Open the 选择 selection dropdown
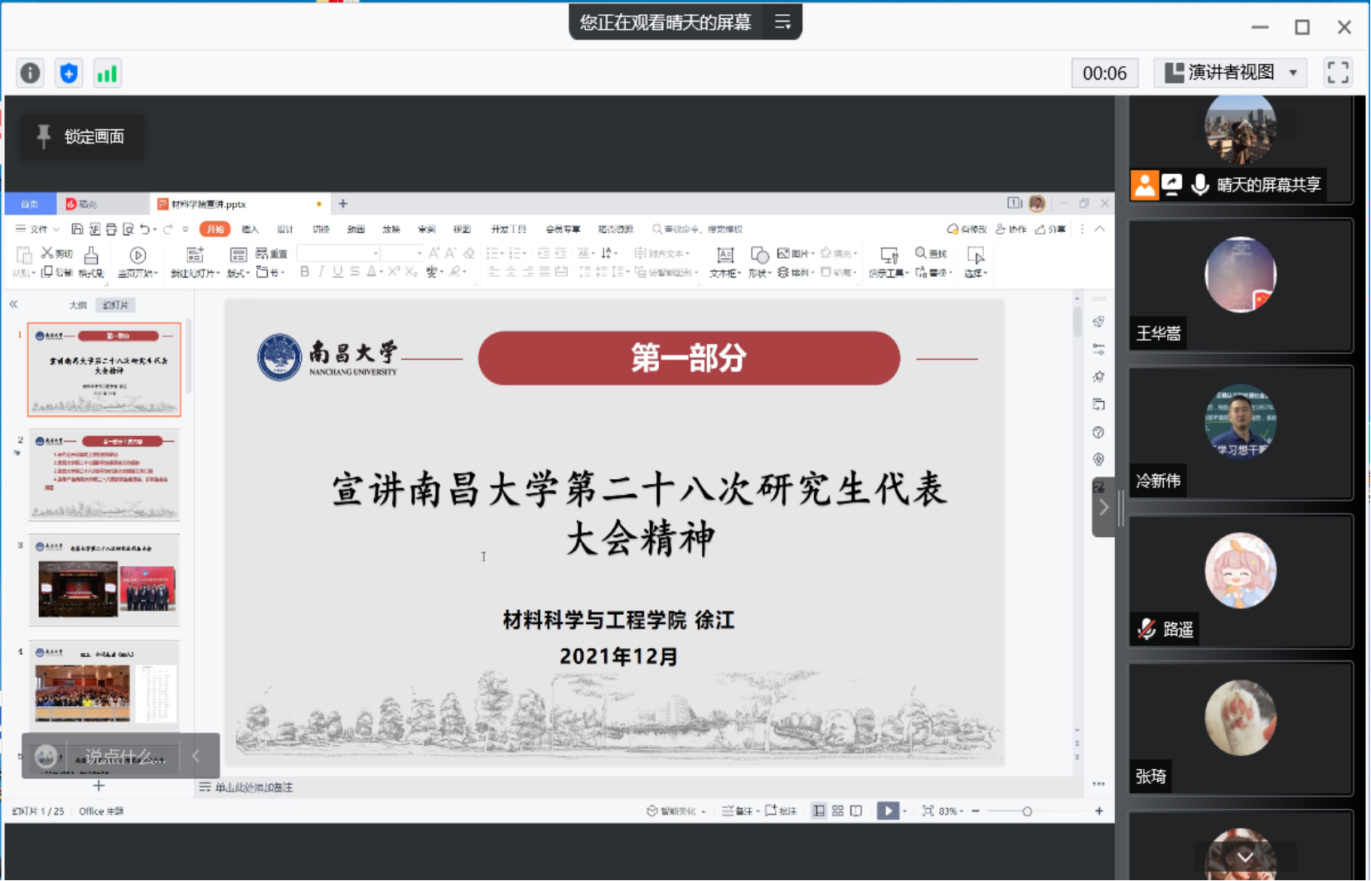The image size is (1371, 881). (x=976, y=262)
